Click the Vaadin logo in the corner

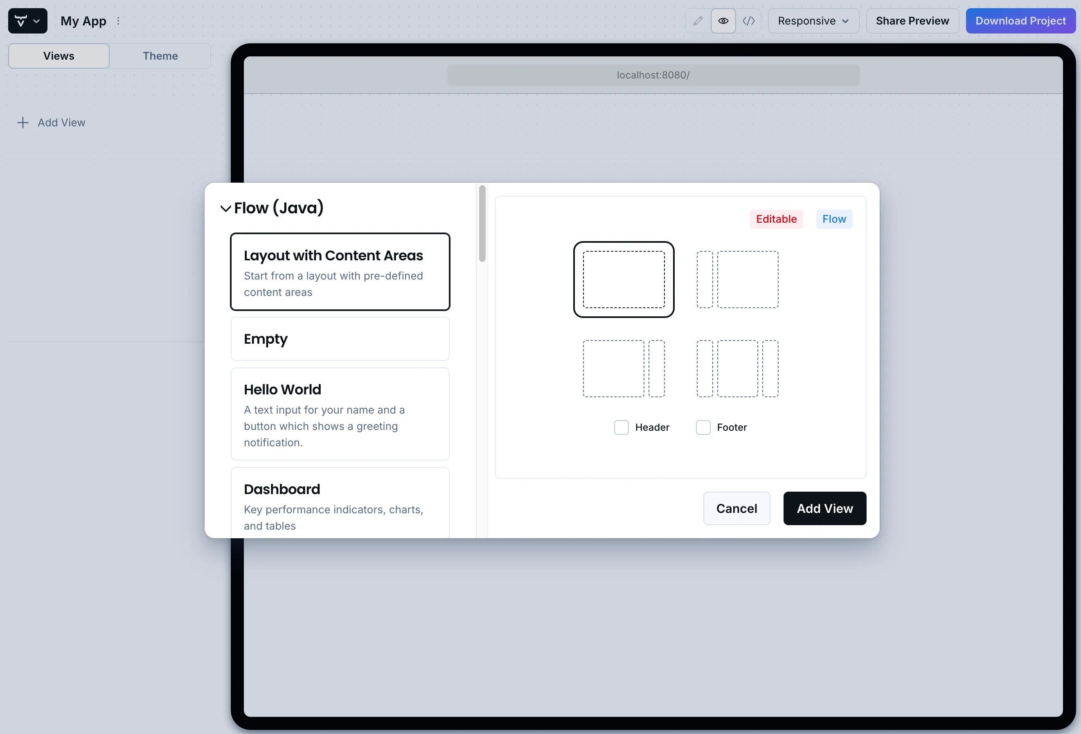point(21,20)
